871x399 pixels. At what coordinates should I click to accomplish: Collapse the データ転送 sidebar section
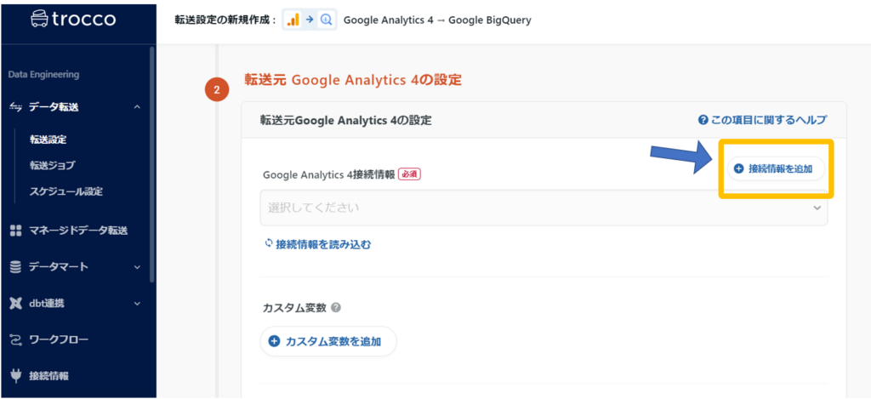(137, 107)
